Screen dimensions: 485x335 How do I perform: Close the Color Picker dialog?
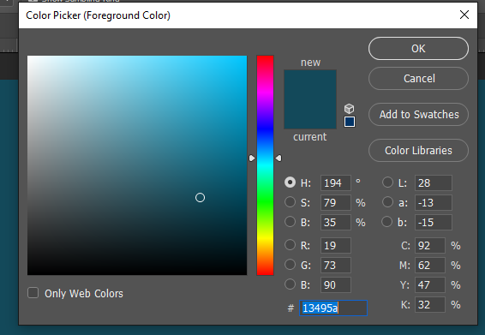[464, 15]
